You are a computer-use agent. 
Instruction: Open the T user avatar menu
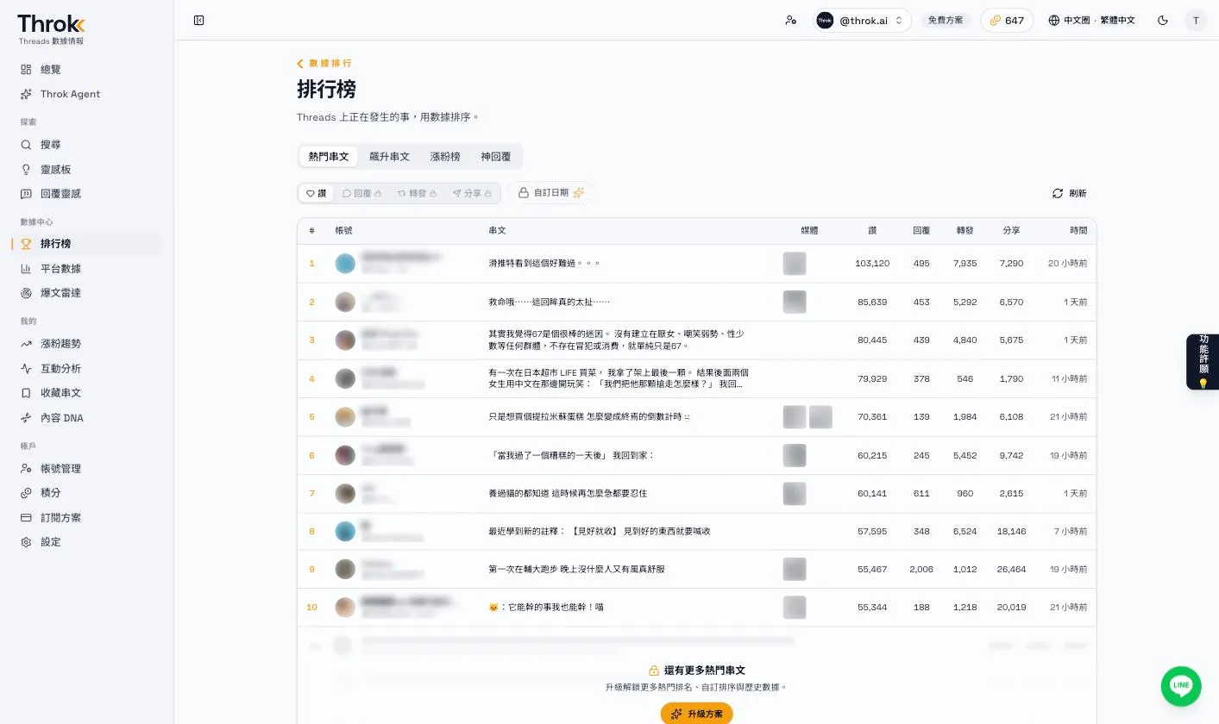click(x=1196, y=20)
